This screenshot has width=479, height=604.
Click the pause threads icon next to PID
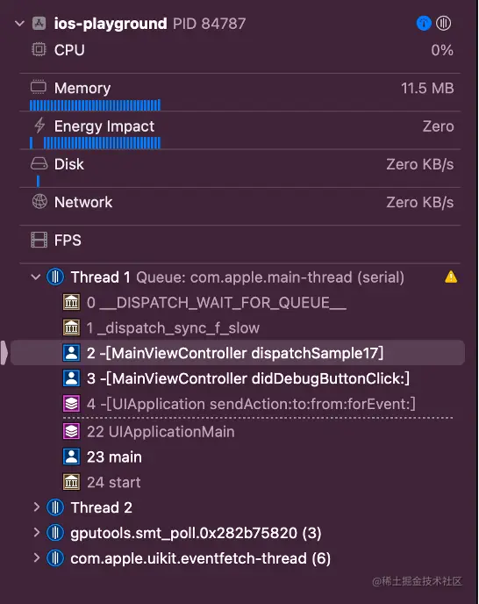(x=443, y=23)
